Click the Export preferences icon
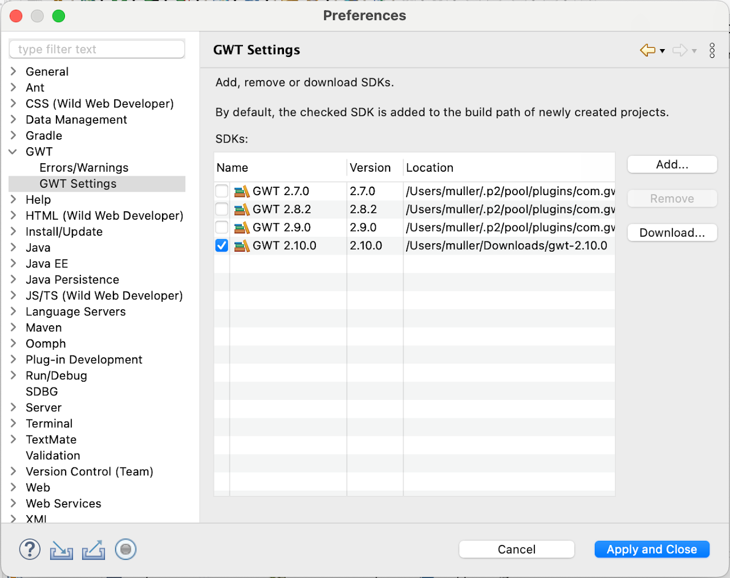Screen dimensions: 730x578 94,550
